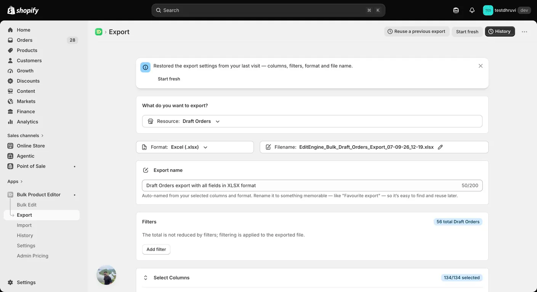Go to Import under Bulk Product Editor

24,225
